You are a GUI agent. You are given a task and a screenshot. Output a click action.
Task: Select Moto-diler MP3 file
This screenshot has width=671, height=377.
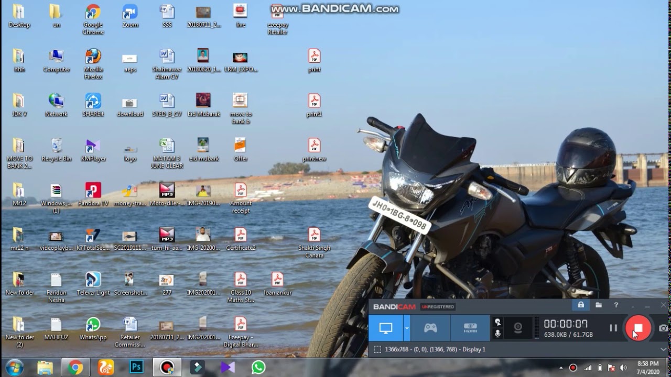click(167, 194)
